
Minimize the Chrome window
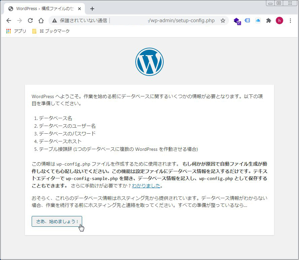(270, 3)
